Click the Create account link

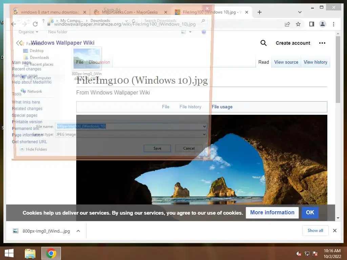pos(293,43)
